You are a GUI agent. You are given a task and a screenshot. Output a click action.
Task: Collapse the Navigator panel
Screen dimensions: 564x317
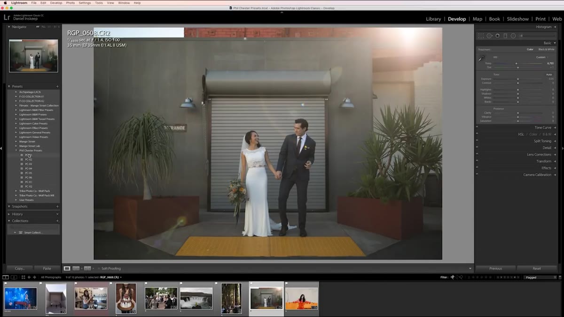[9, 27]
